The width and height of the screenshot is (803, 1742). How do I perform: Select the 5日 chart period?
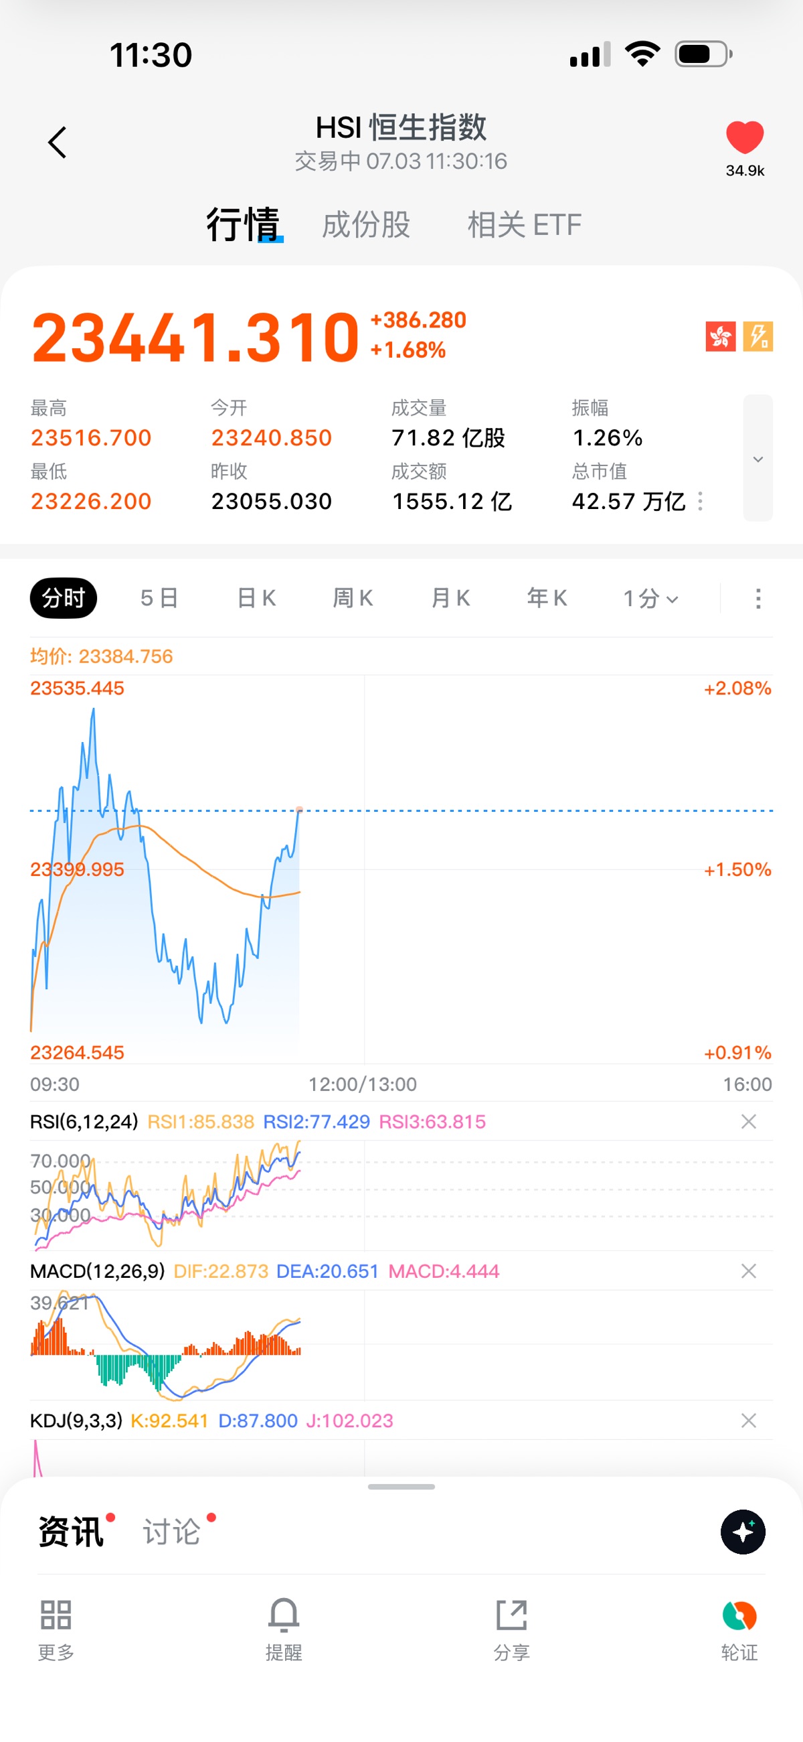click(159, 599)
